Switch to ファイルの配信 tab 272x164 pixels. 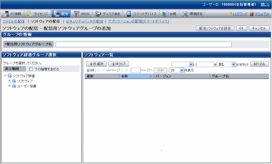pos(13,21)
